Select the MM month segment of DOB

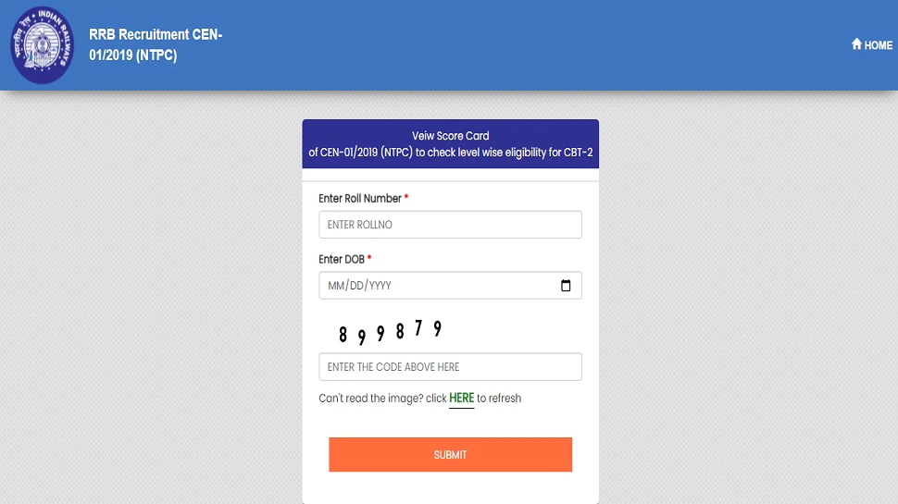pos(335,286)
